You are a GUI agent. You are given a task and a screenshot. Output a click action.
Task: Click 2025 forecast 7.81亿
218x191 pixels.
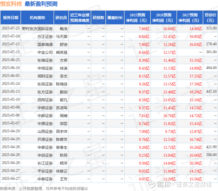[x=144, y=116]
